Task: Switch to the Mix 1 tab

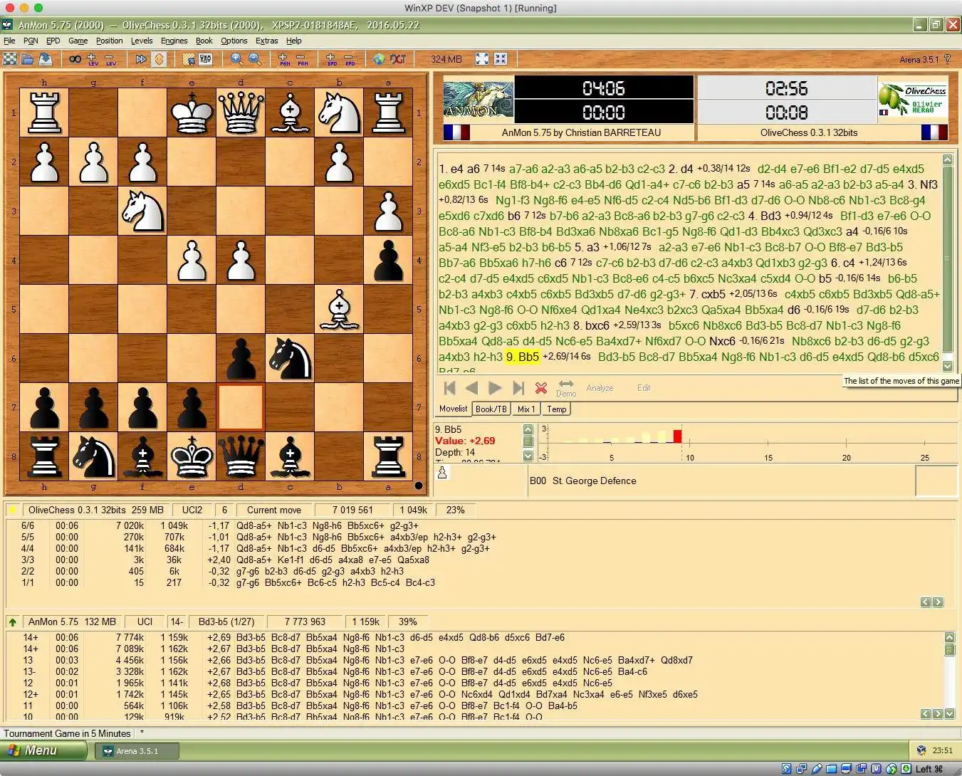Action: pos(526,409)
